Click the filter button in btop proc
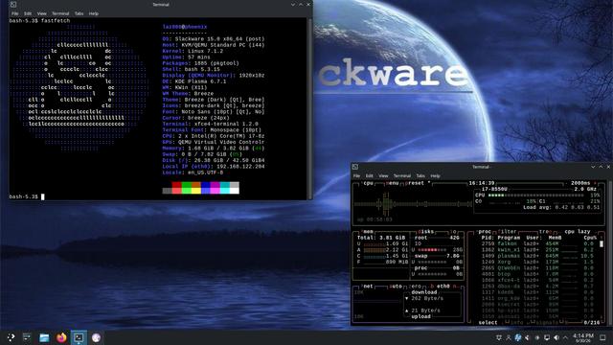Viewport: 613px width, 345px height. click(507, 232)
